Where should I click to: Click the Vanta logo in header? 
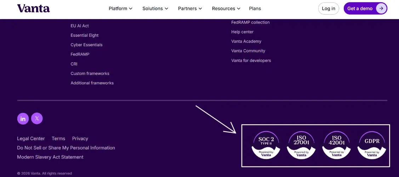(33, 8)
